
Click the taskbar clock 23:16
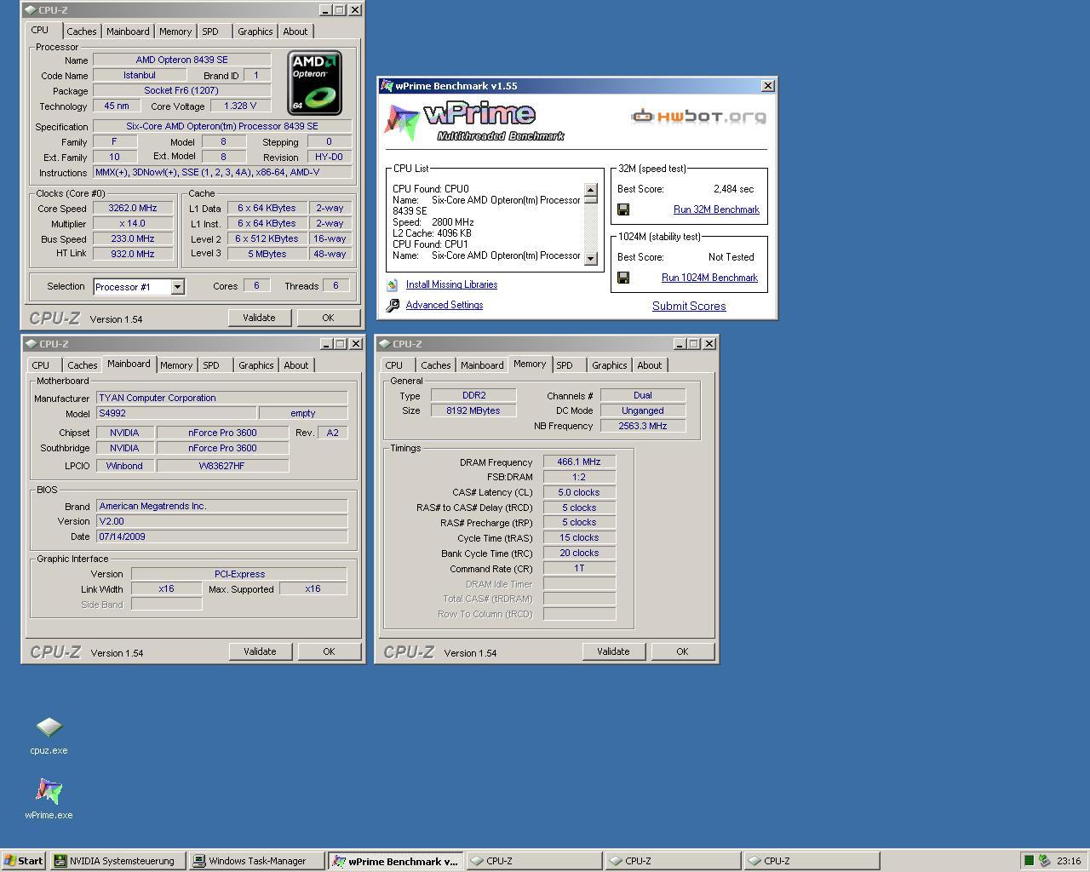click(x=1069, y=861)
